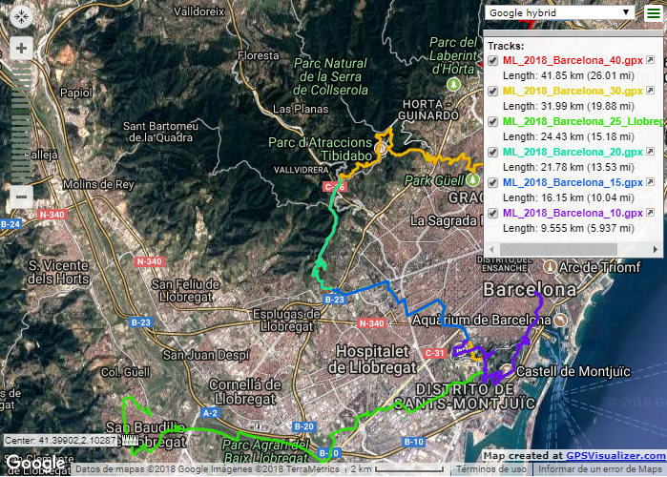The image size is (667, 477).
Task: Open the green hamburger menu button
Action: point(652,12)
